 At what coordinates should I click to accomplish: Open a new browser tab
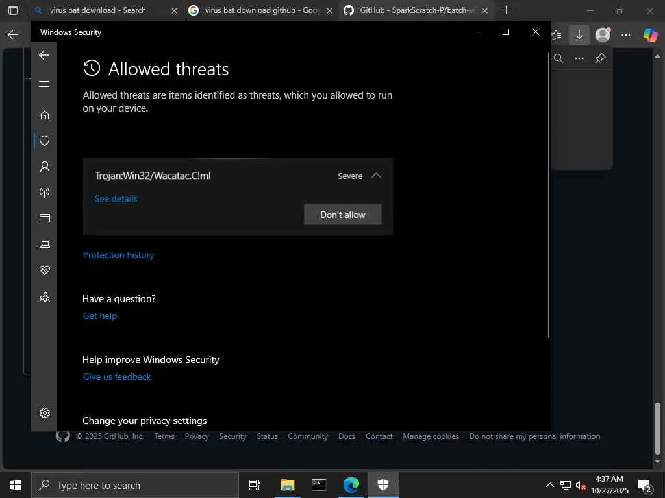click(506, 10)
